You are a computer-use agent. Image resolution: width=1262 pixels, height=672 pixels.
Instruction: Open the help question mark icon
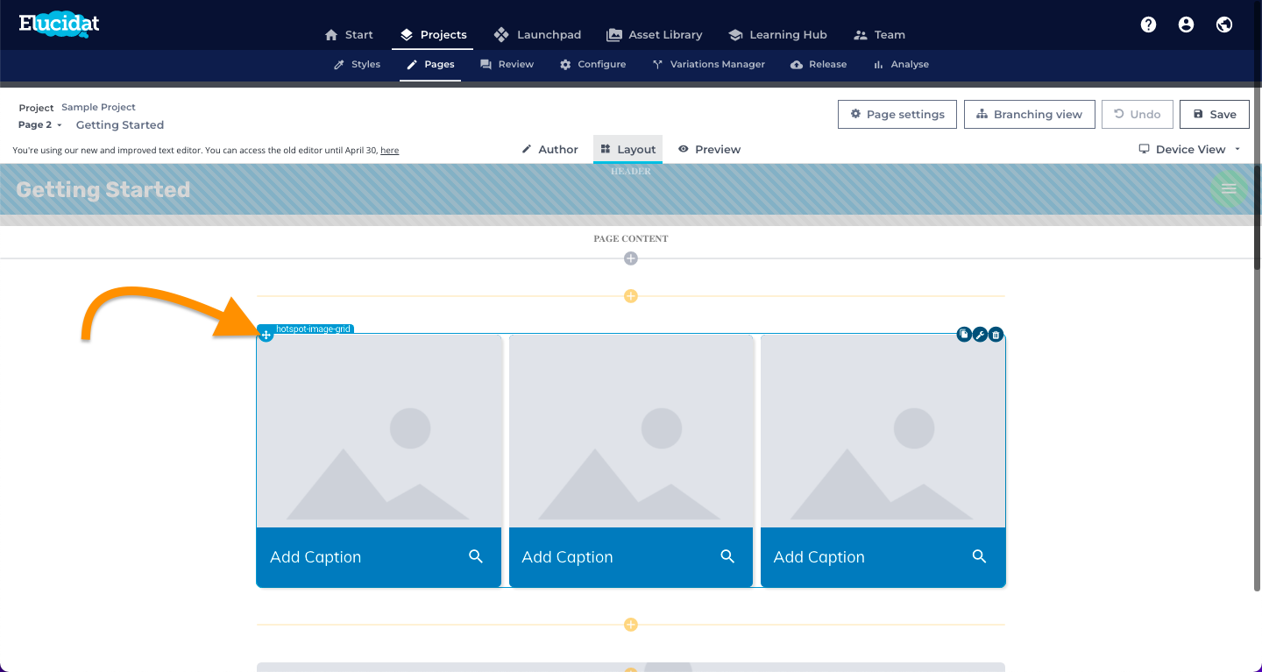coord(1148,25)
